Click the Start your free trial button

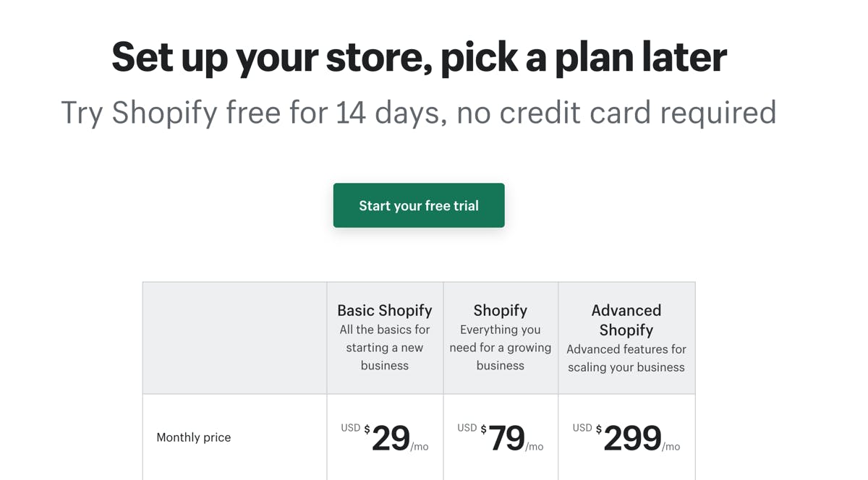[419, 205]
